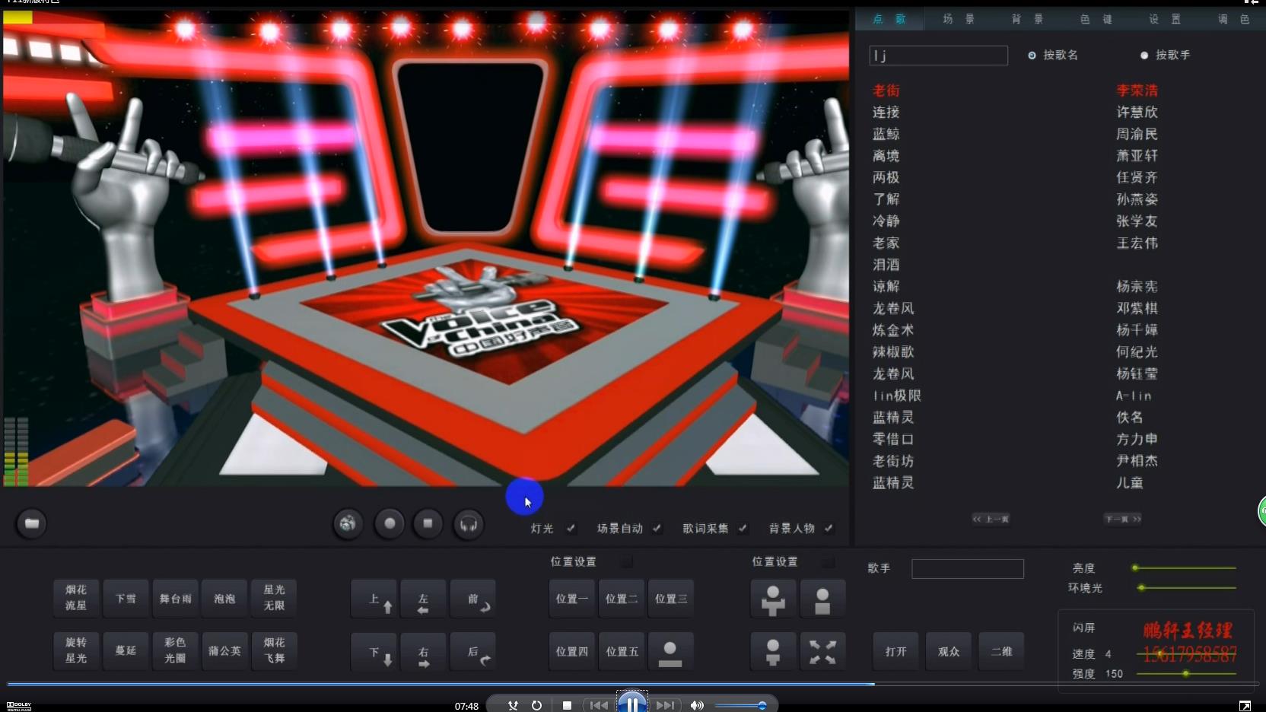Image resolution: width=1266 pixels, height=712 pixels.
Task: Click the 歌手 singer input field
Action: pos(967,569)
